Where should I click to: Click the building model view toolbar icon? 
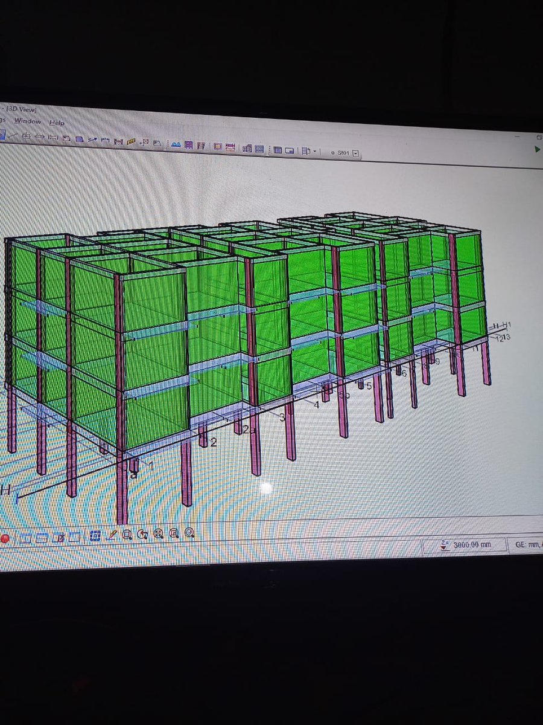coord(247,148)
